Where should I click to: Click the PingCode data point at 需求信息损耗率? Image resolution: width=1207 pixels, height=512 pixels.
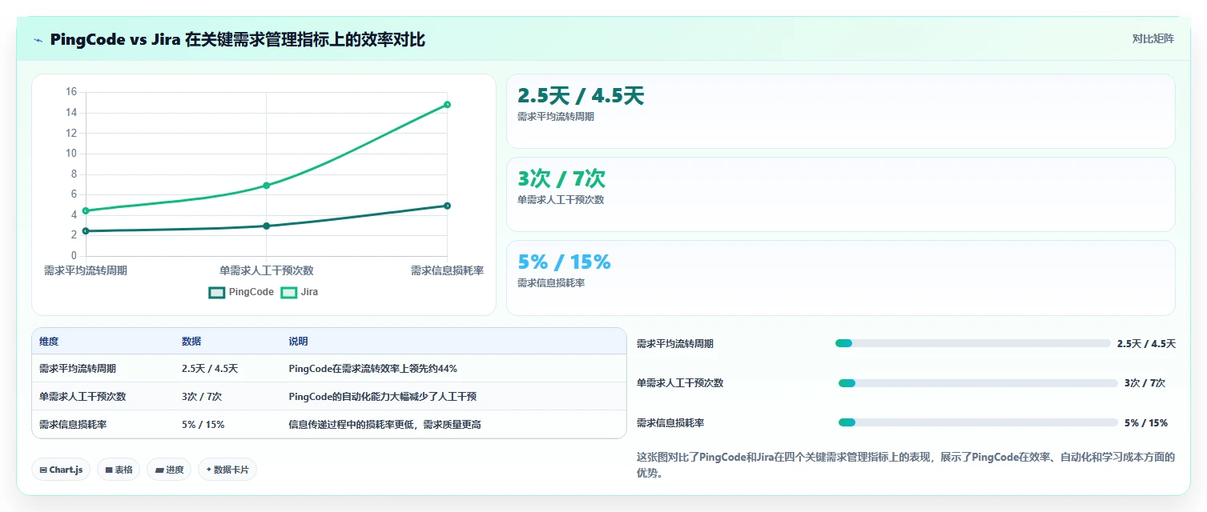click(x=447, y=206)
